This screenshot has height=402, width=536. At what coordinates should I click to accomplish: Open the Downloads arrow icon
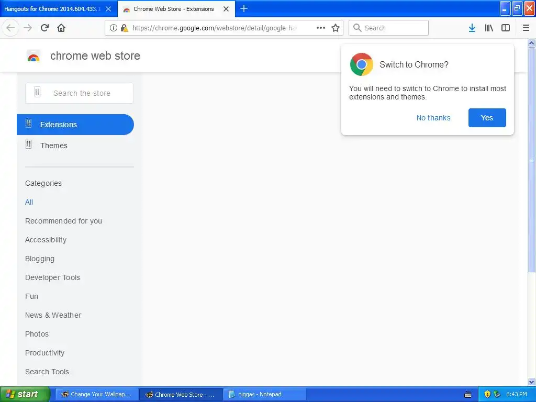pos(472,28)
